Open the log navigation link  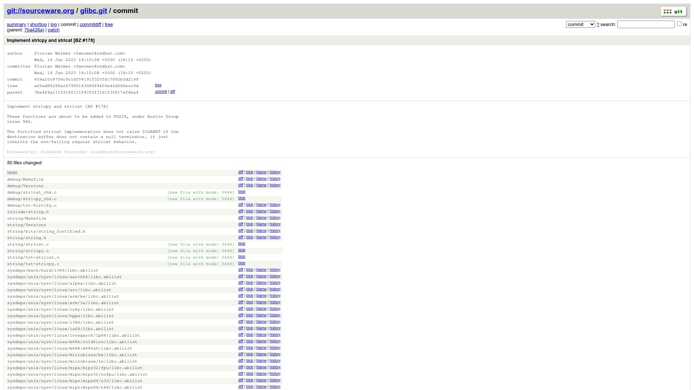coord(53,25)
